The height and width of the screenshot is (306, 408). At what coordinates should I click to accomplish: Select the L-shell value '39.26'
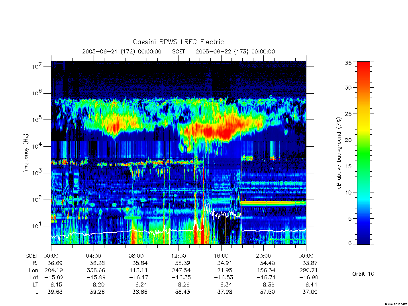[x=97, y=292]
